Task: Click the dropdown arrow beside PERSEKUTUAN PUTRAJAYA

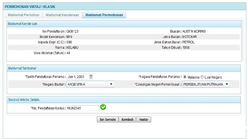Action: pyautogui.click(x=227, y=84)
